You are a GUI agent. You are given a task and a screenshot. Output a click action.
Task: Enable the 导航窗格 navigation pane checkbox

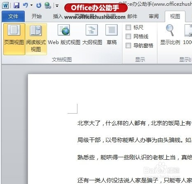click(128, 45)
